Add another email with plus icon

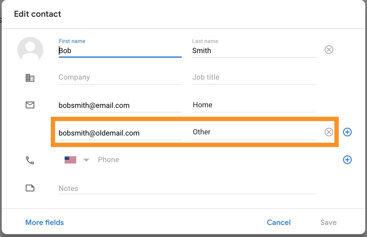click(x=347, y=132)
